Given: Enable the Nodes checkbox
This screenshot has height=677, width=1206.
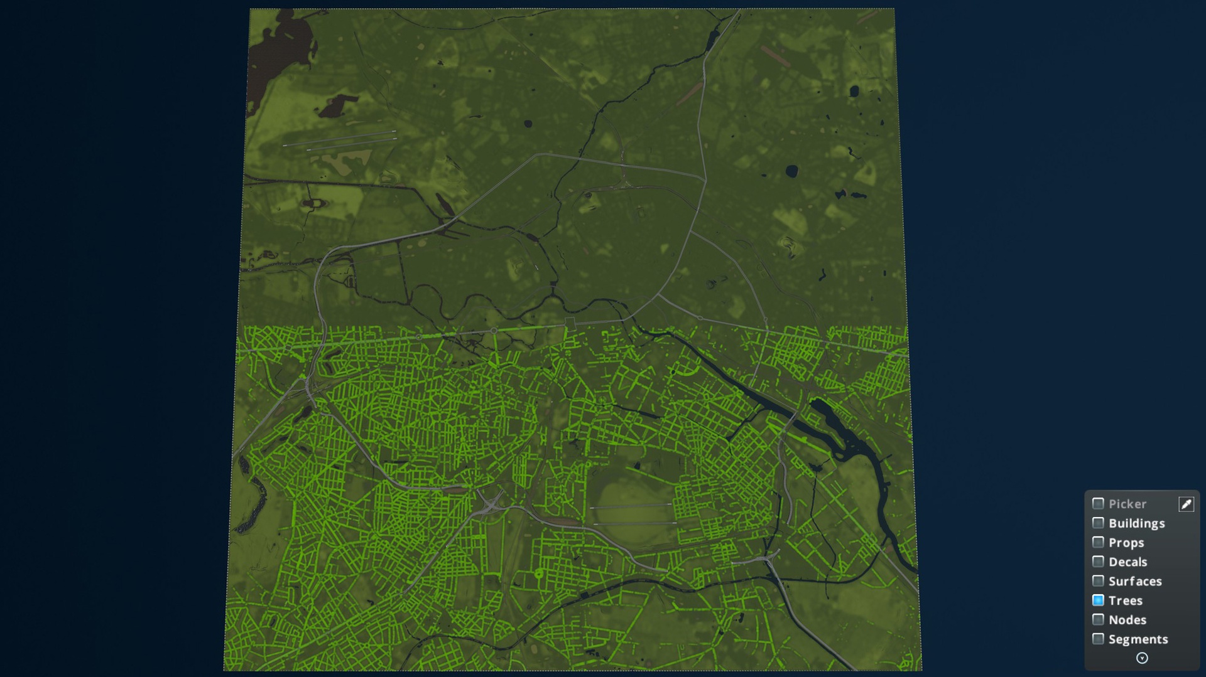Looking at the screenshot, I should point(1099,619).
